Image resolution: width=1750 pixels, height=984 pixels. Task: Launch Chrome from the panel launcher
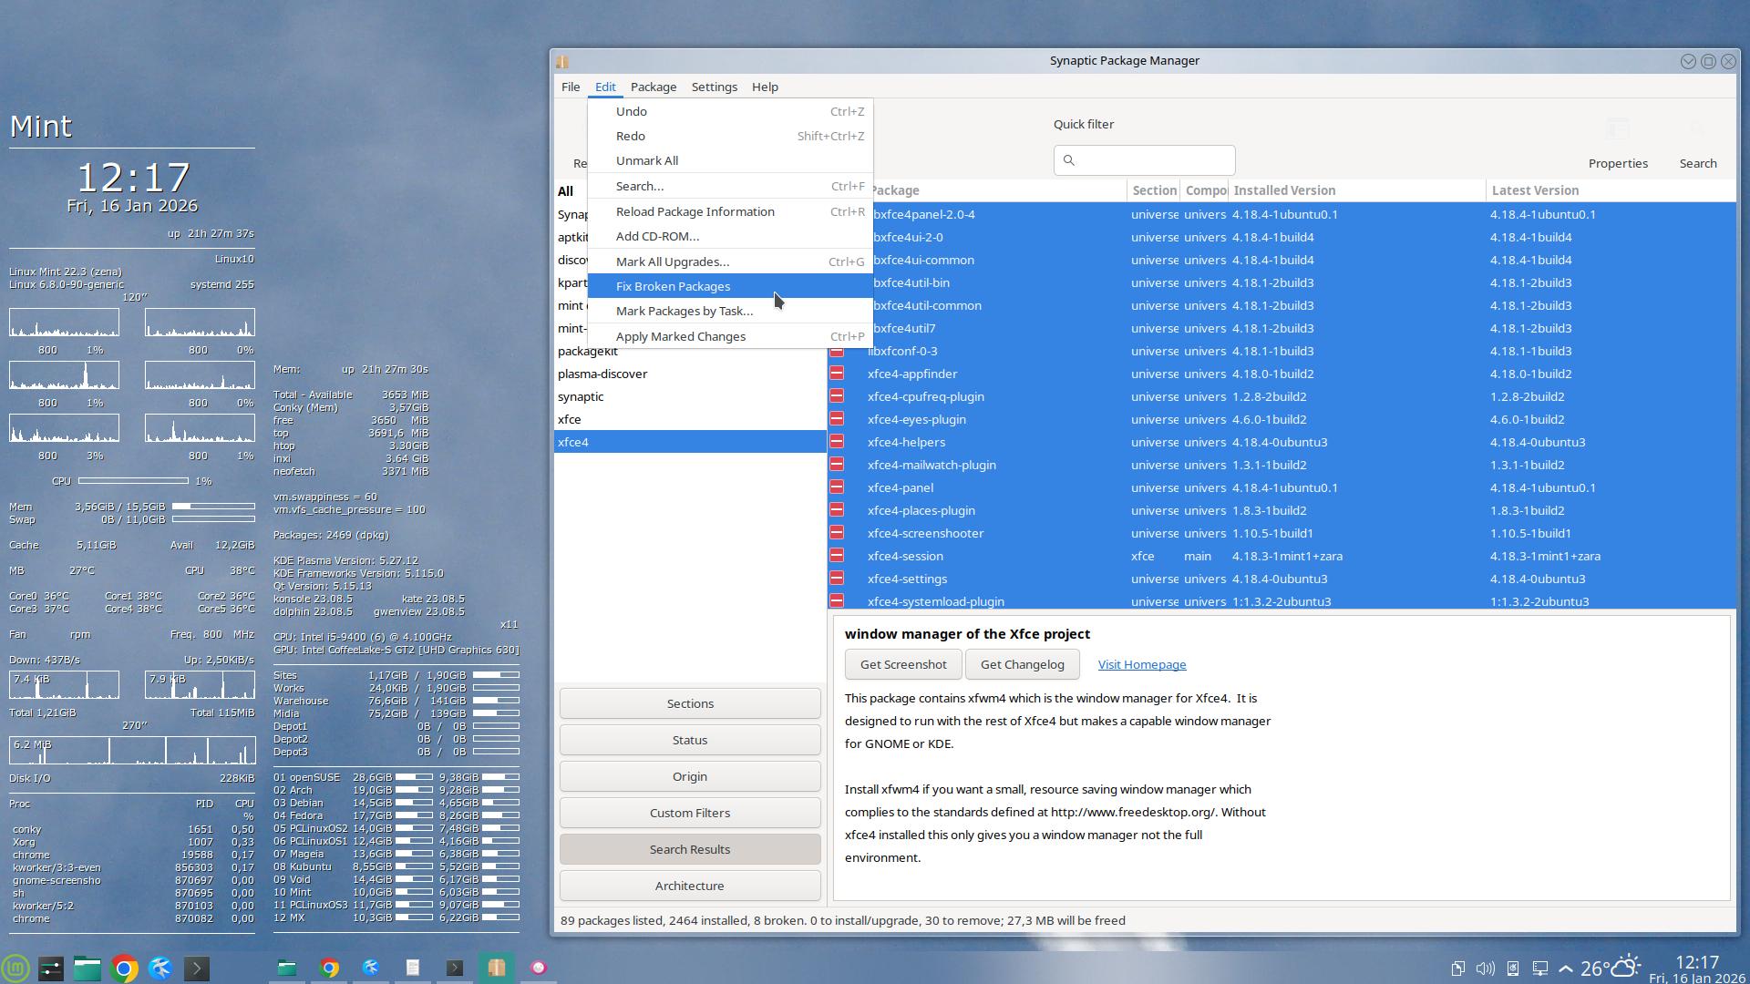124,968
